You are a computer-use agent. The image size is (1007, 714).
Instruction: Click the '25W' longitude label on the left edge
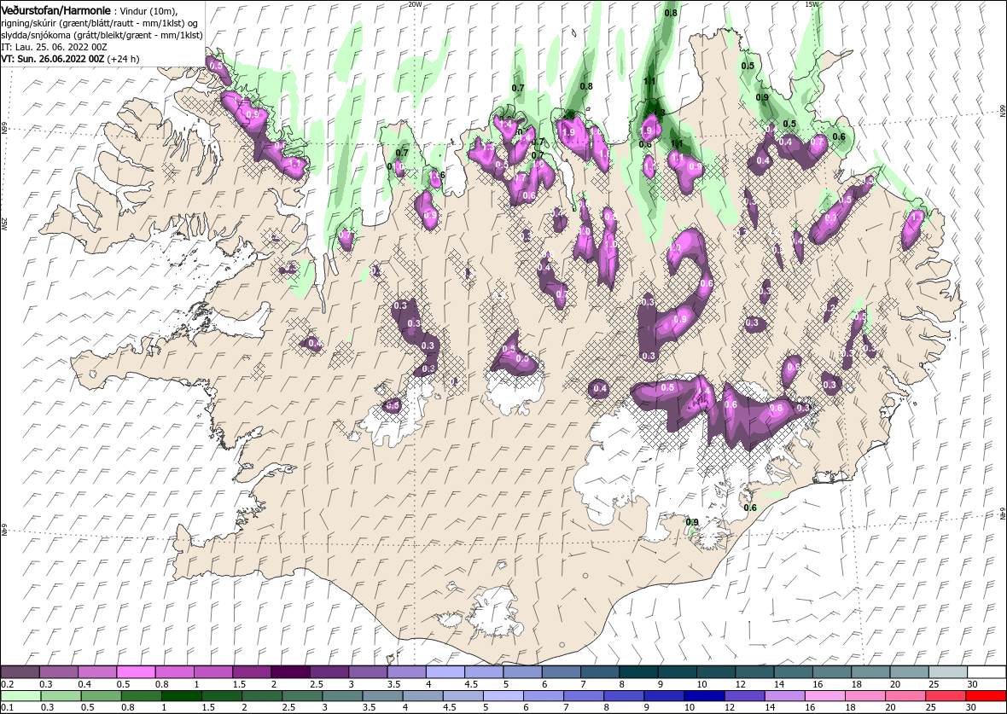click(x=4, y=223)
